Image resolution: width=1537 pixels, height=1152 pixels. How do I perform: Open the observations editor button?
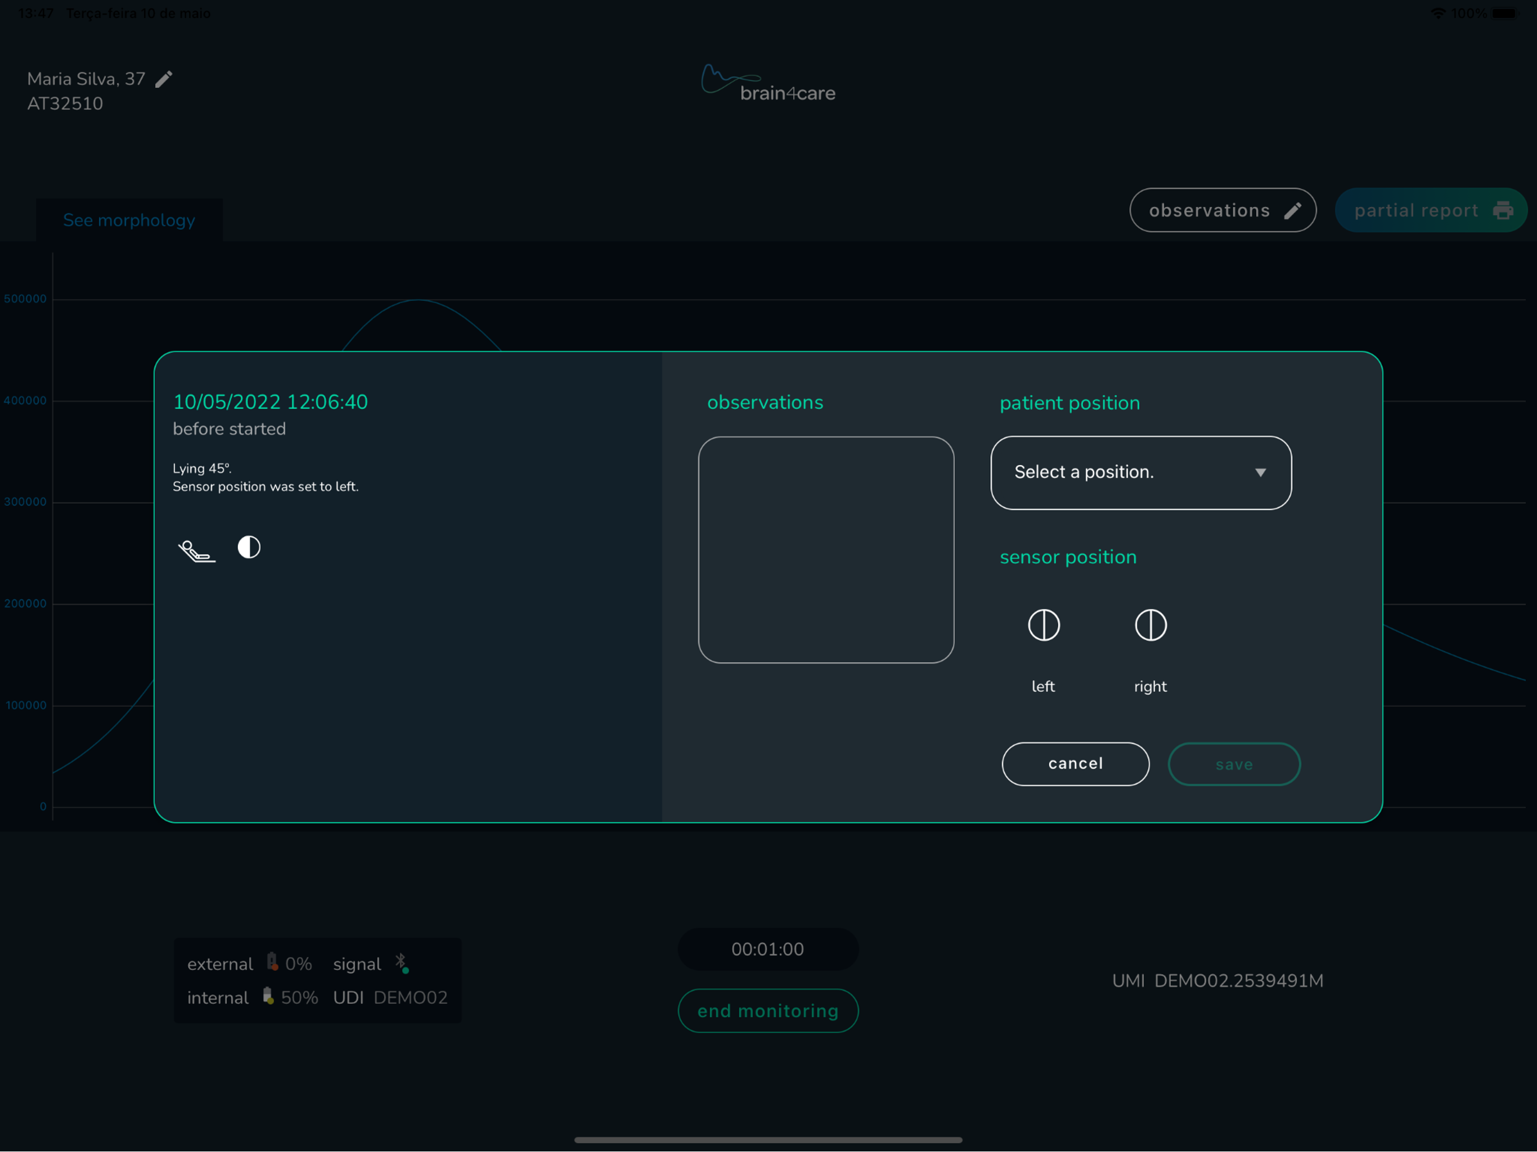pyautogui.click(x=1223, y=210)
